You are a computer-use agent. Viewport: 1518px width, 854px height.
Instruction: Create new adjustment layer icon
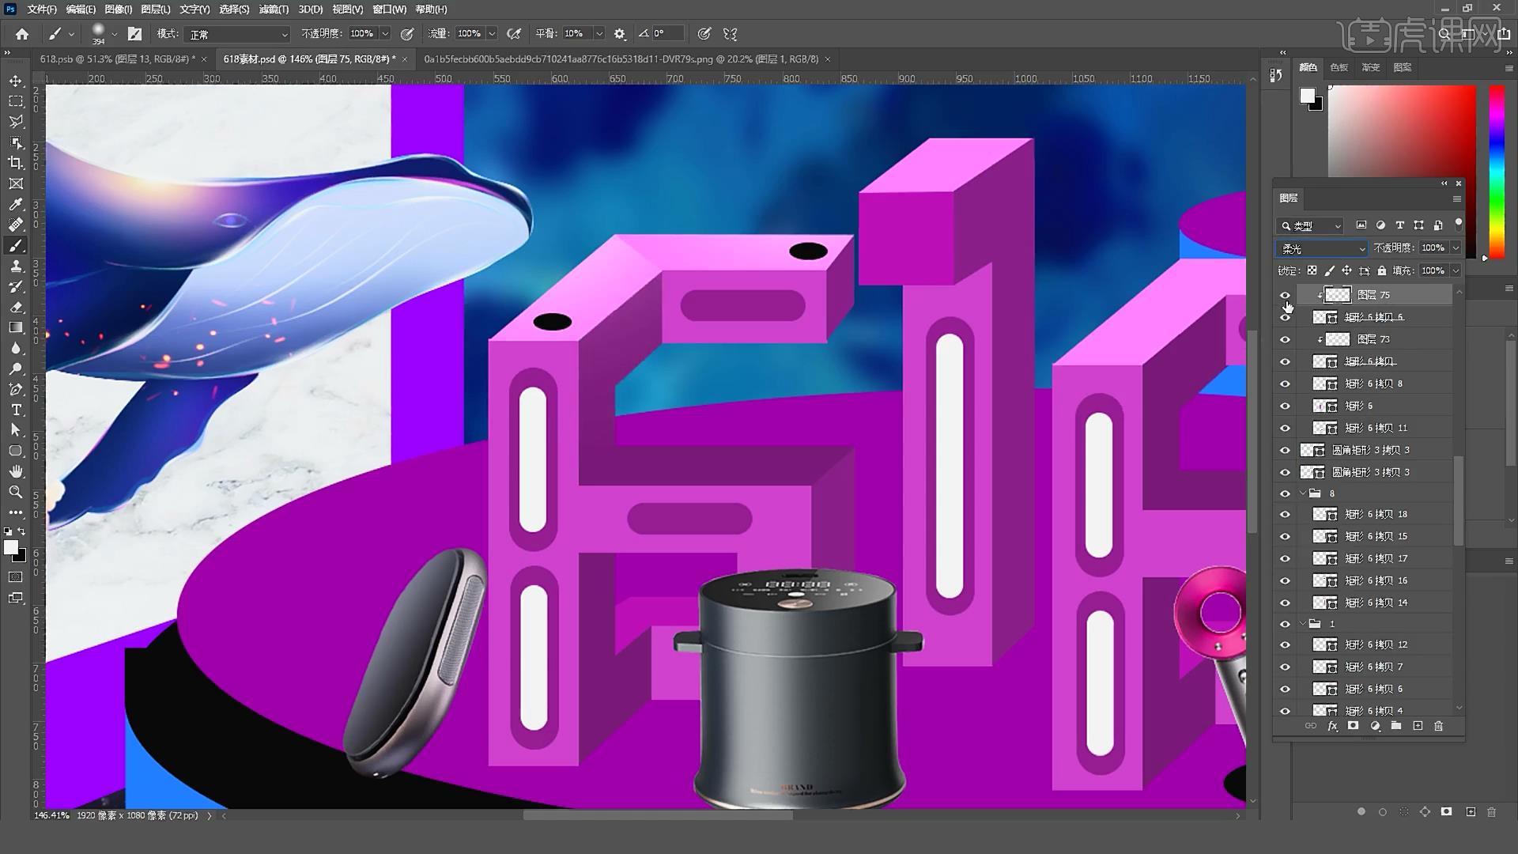pos(1376,726)
